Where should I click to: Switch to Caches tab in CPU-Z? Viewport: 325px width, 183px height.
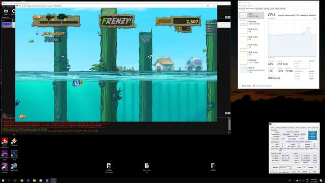pyautogui.click(x=278, y=128)
